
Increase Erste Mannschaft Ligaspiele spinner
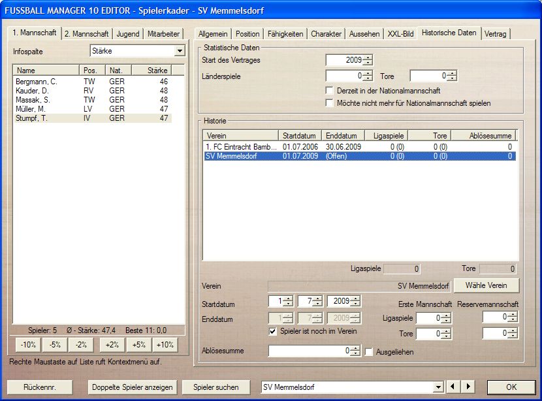coord(447,315)
